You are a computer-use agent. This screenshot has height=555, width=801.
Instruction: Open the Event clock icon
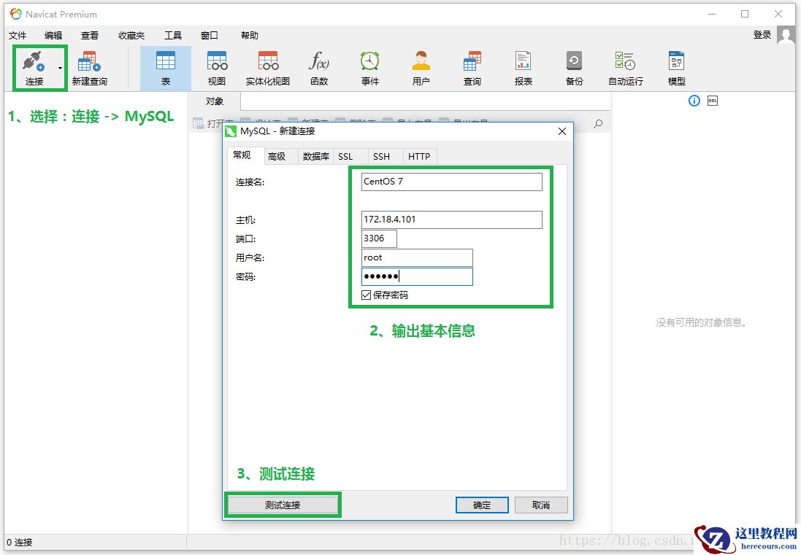coord(370,61)
